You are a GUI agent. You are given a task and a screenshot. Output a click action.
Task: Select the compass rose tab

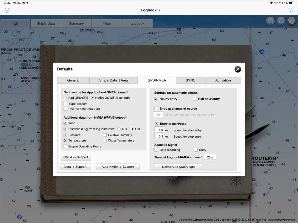pyautogui.click(x=15, y=23)
